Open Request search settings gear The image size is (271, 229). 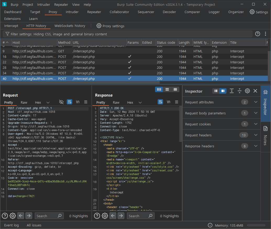[13, 216]
